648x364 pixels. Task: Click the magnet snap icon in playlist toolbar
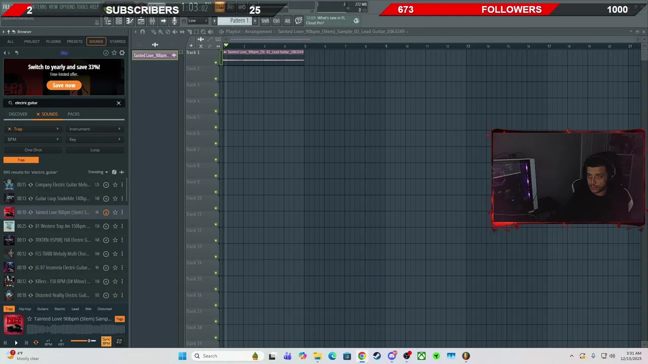(143, 32)
